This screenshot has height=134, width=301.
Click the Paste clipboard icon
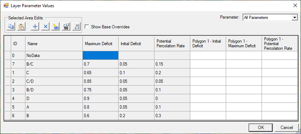[21, 27]
